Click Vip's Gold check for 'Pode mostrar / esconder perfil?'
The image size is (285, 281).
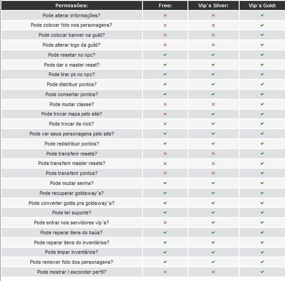[262, 272]
